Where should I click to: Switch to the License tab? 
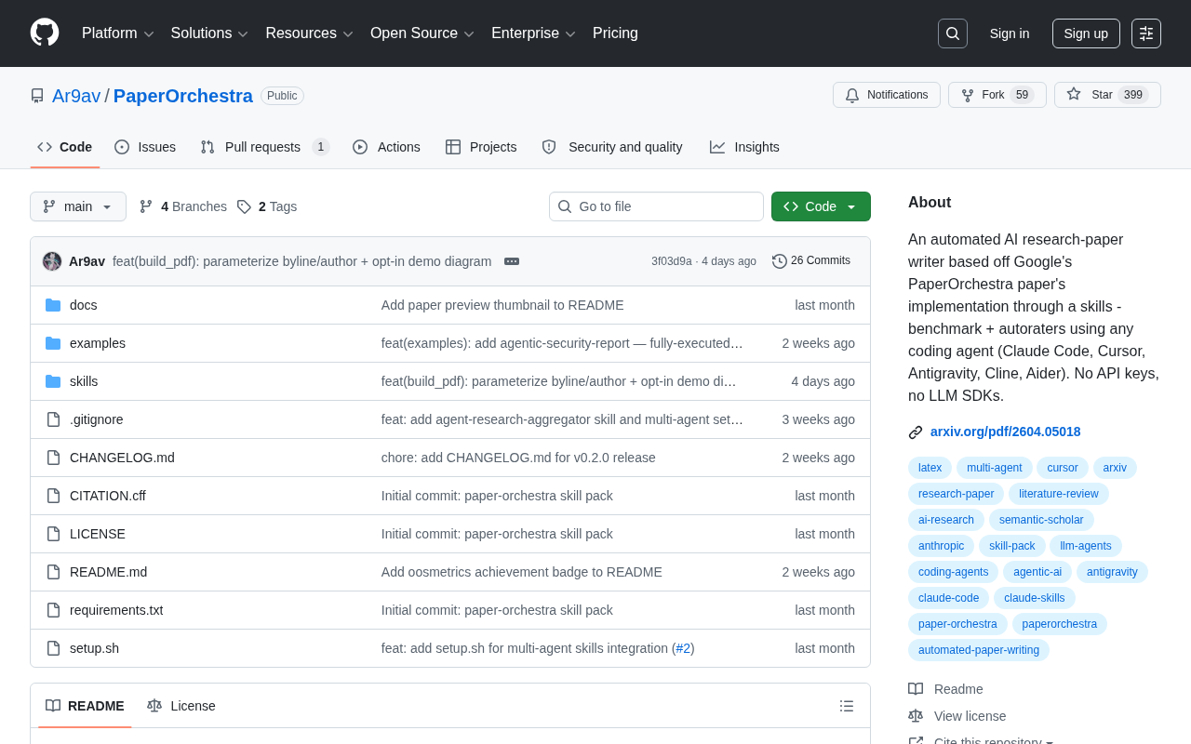tap(181, 706)
